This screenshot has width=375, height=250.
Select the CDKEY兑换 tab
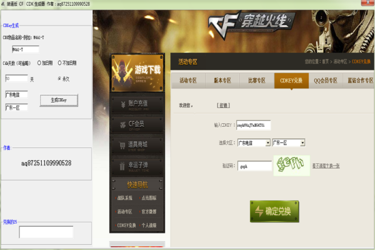click(x=291, y=81)
